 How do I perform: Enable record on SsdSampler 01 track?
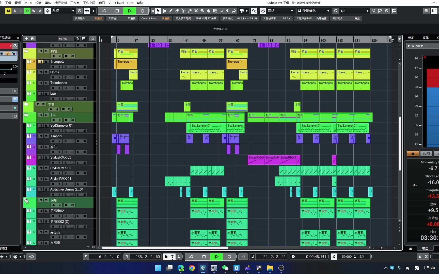coord(53,131)
